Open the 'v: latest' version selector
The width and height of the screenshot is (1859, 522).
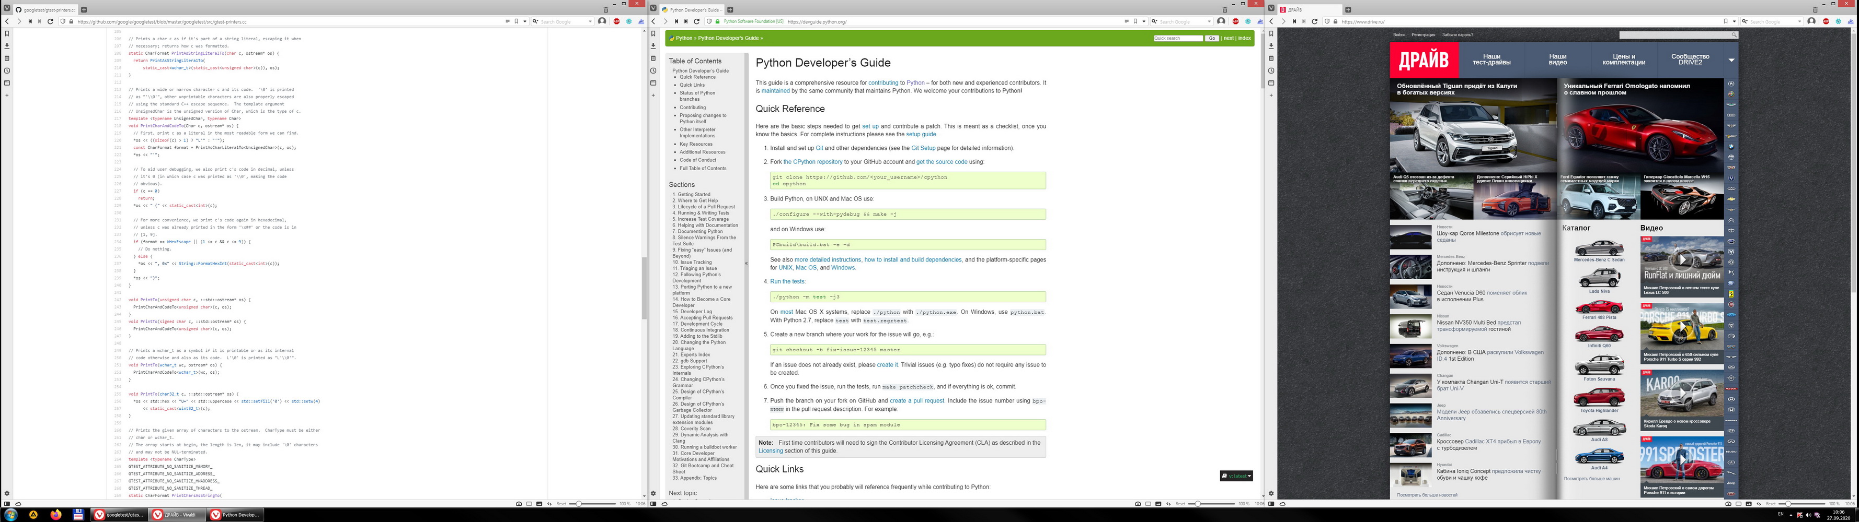pyautogui.click(x=1236, y=476)
